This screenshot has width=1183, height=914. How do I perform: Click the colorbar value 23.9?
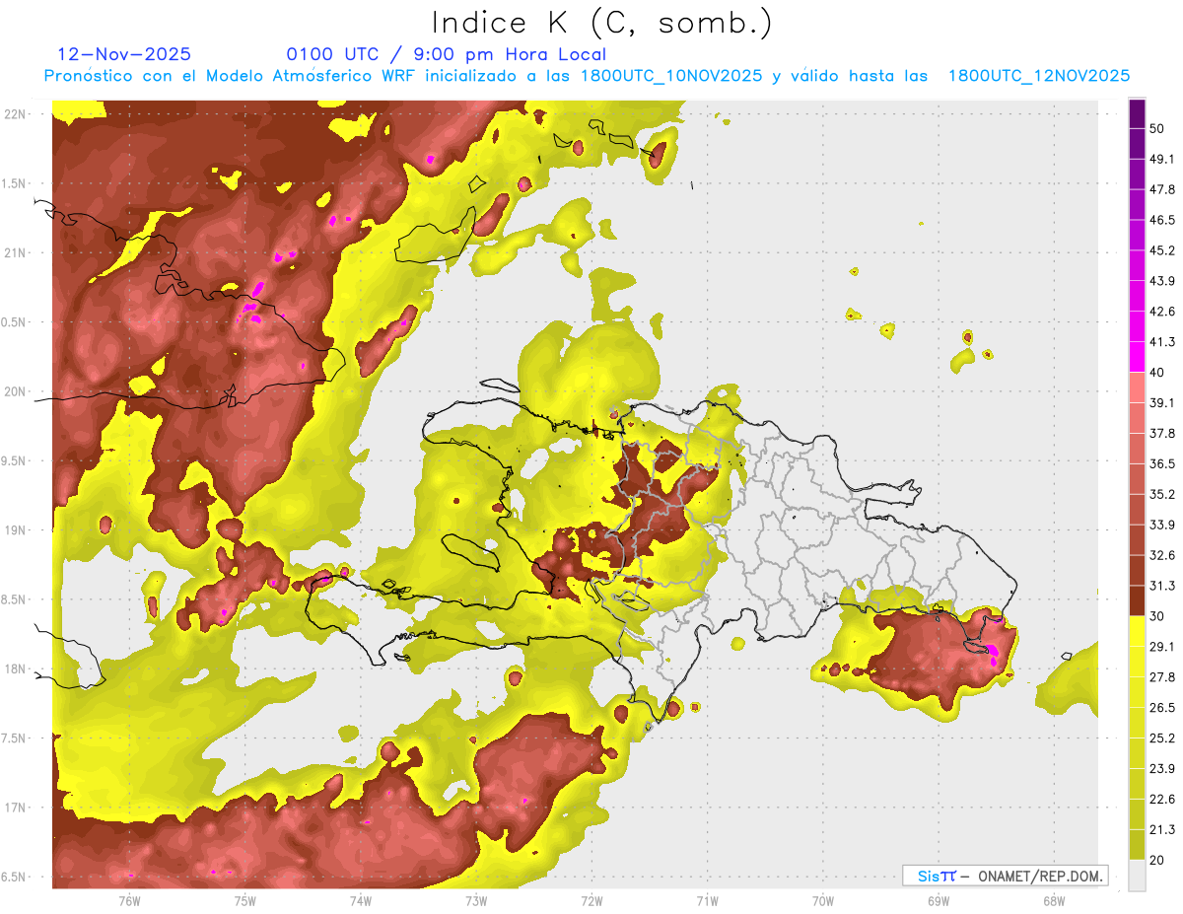(x=1162, y=768)
